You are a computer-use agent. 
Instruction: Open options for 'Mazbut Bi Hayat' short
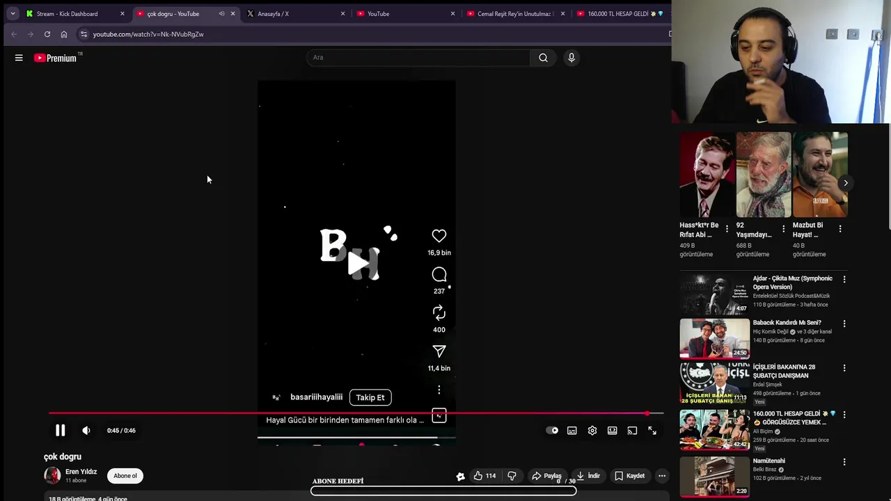840,229
